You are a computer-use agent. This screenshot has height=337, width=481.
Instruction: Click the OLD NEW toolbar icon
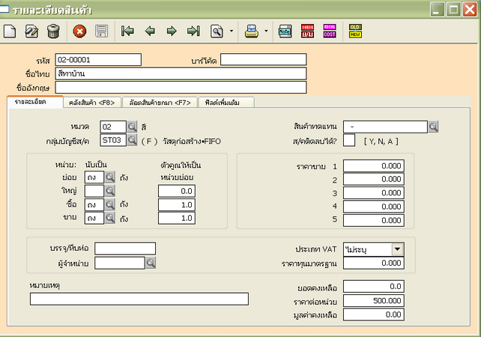click(x=355, y=31)
